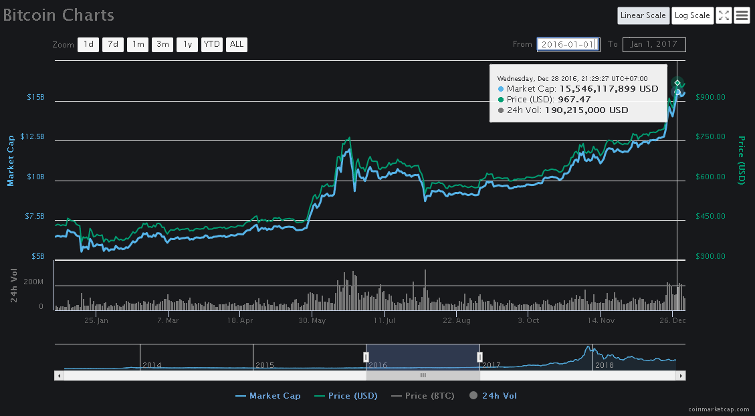Click the 2014 label in navigator
Screen dimensions: 755x416
[152, 365]
